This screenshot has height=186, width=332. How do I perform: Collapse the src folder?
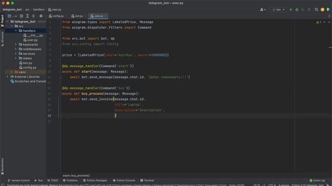[x=11, y=26]
